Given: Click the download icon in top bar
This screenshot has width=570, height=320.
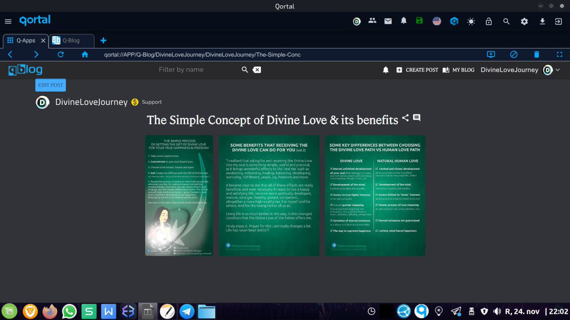Looking at the screenshot, I should pyautogui.click(x=542, y=21).
